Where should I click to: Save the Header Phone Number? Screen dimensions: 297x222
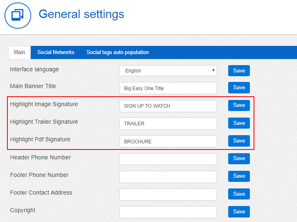[x=239, y=159]
